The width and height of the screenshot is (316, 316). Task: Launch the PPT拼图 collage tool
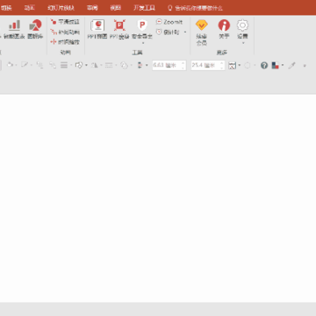click(x=97, y=30)
